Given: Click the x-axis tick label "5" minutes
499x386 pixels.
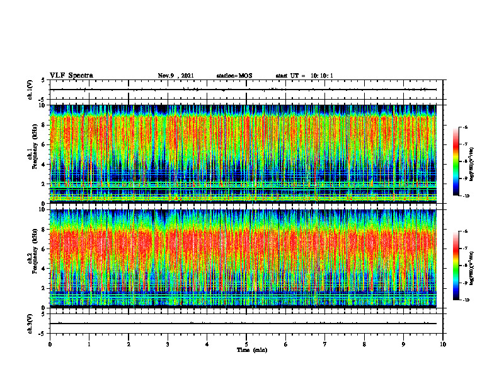Looking at the screenshot, I should pyautogui.click(x=246, y=344).
